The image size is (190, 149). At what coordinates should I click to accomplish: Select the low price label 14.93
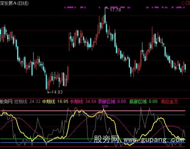click(57, 92)
